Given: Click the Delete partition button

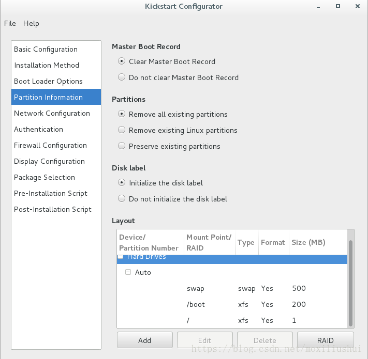Looking at the screenshot, I should 265,340.
